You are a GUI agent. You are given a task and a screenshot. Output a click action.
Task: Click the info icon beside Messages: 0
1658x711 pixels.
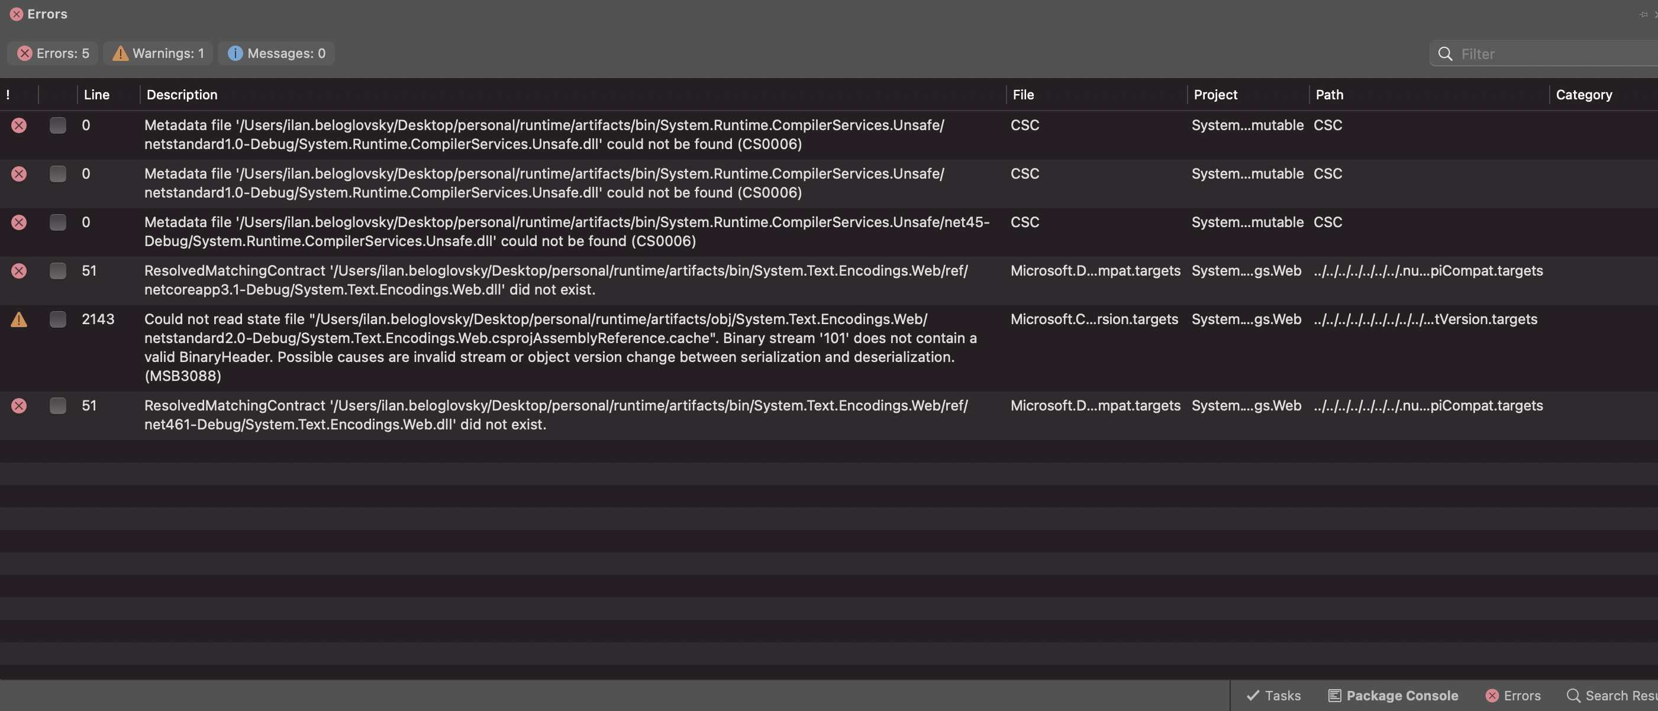coord(235,53)
